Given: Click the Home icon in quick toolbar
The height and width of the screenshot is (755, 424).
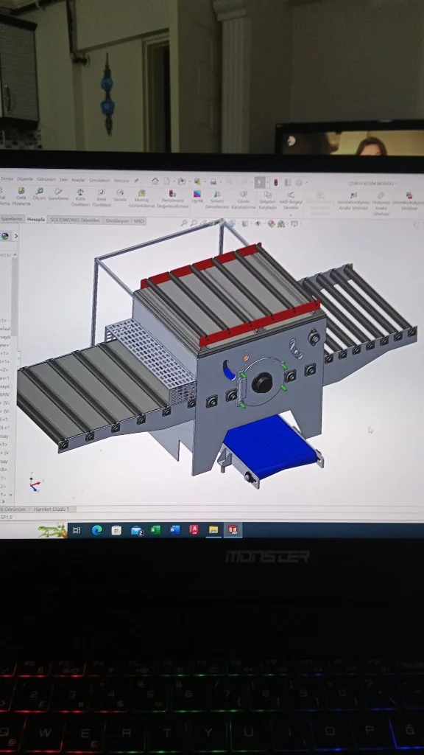Looking at the screenshot, I should [155, 181].
